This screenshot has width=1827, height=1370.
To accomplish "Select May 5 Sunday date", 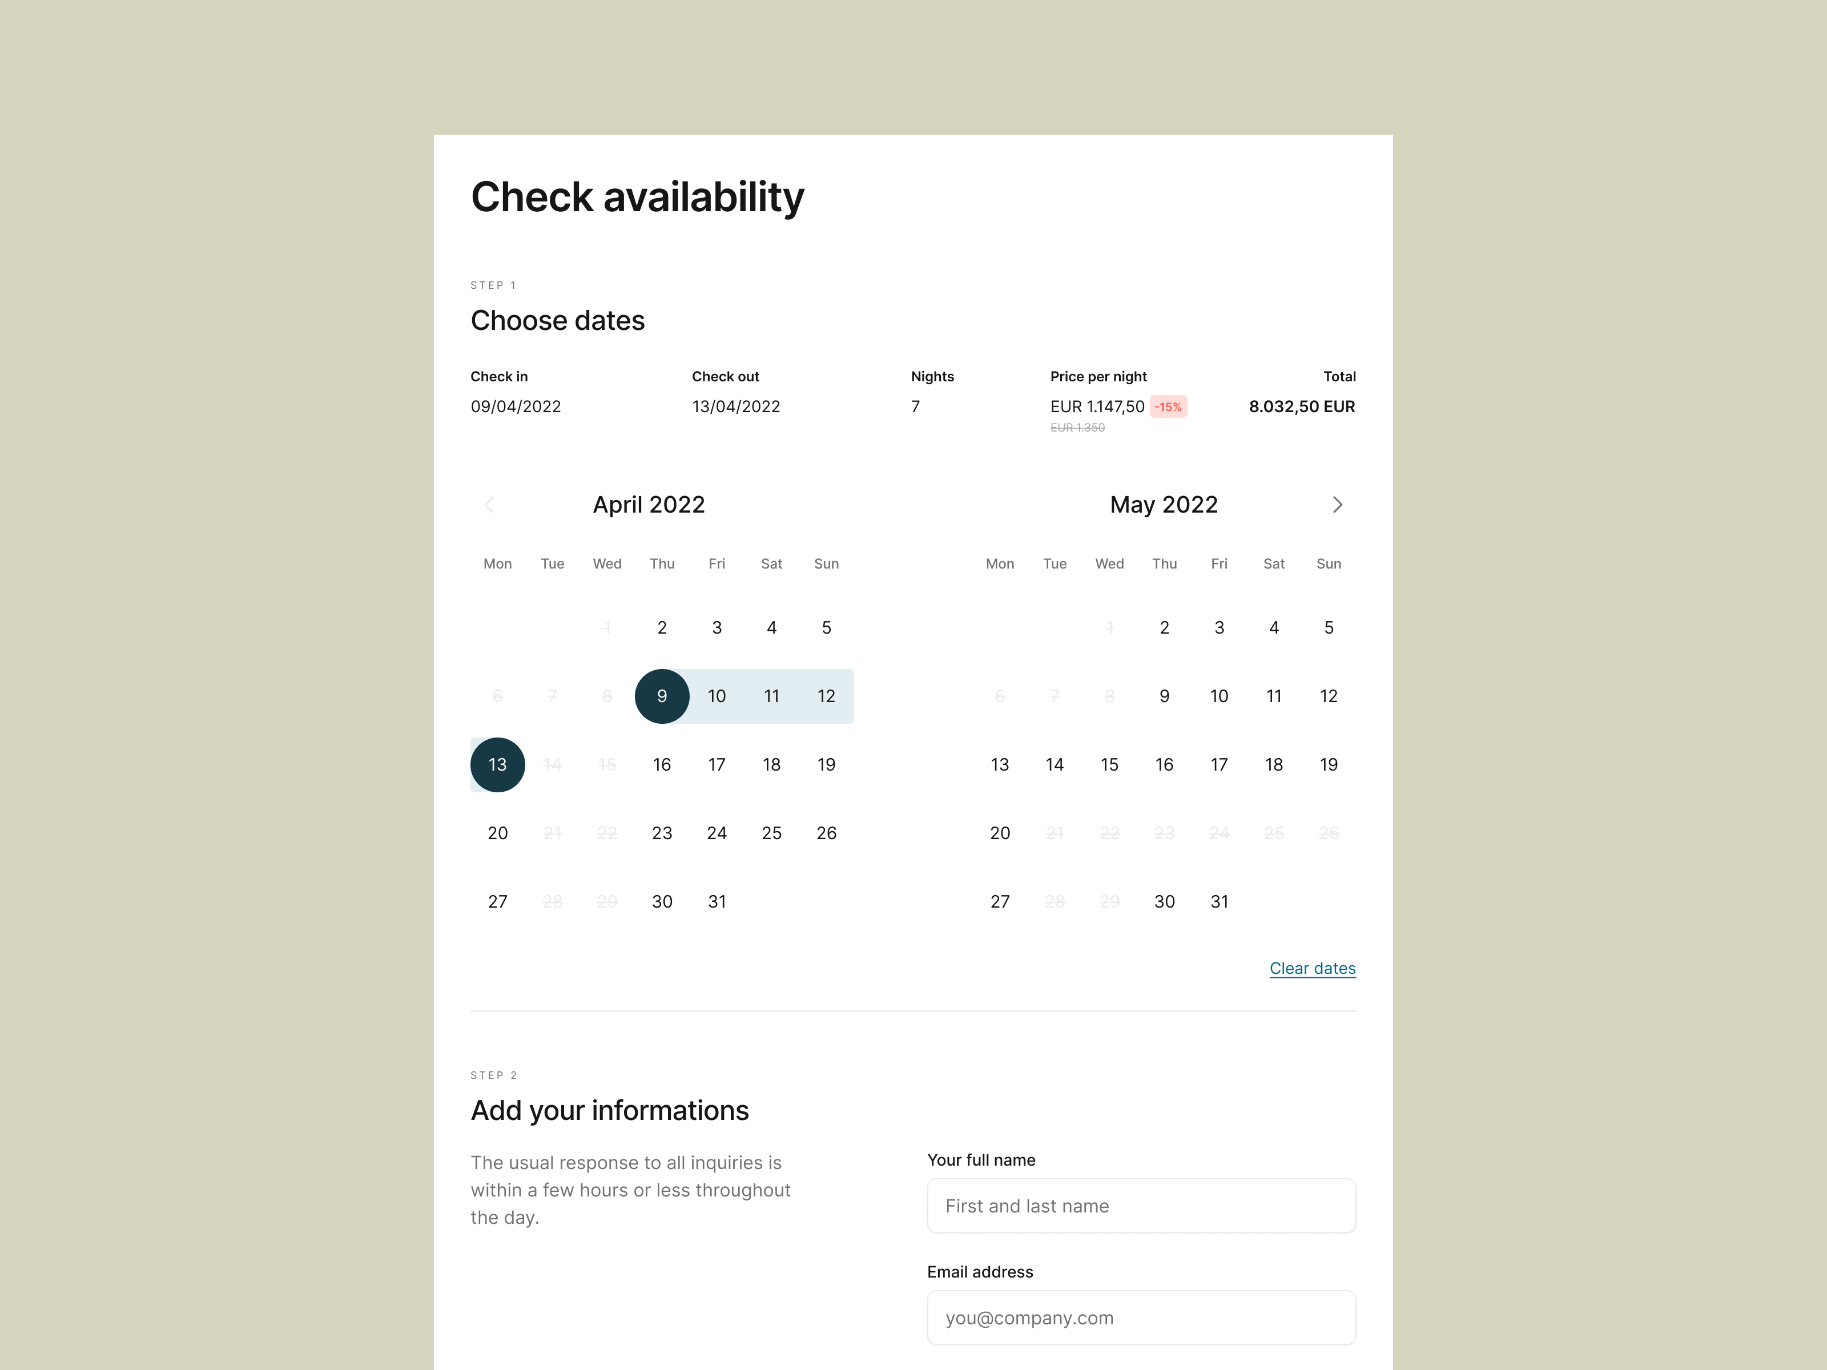I will [1328, 627].
